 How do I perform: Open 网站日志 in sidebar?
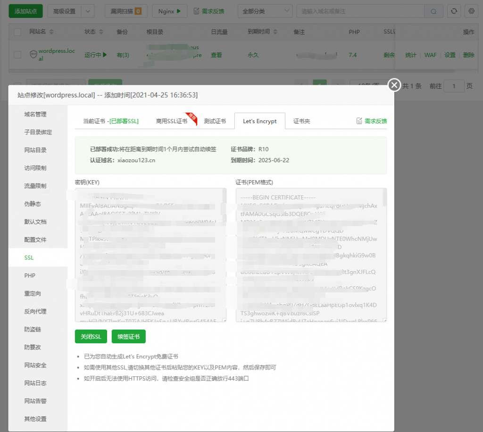pos(35,383)
